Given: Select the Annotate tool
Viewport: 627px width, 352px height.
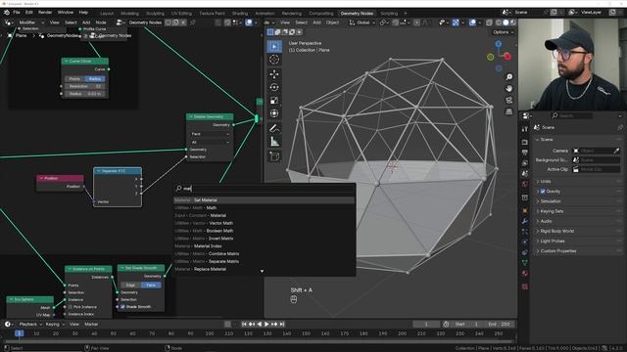Looking at the screenshot, I should click(x=274, y=128).
